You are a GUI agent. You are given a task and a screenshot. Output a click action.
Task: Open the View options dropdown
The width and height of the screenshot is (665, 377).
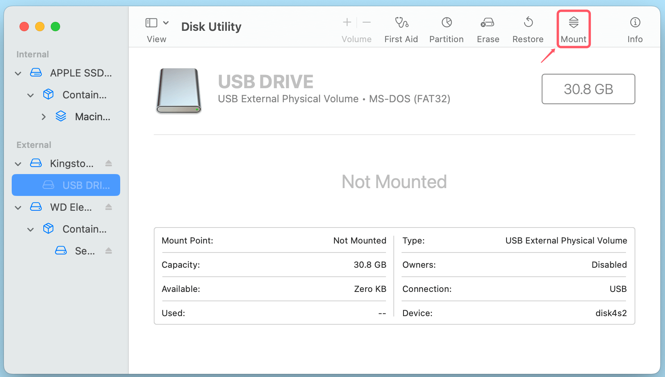(x=165, y=23)
